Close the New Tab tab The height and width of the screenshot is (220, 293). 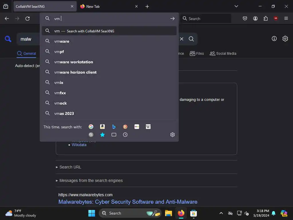(x=136, y=6)
